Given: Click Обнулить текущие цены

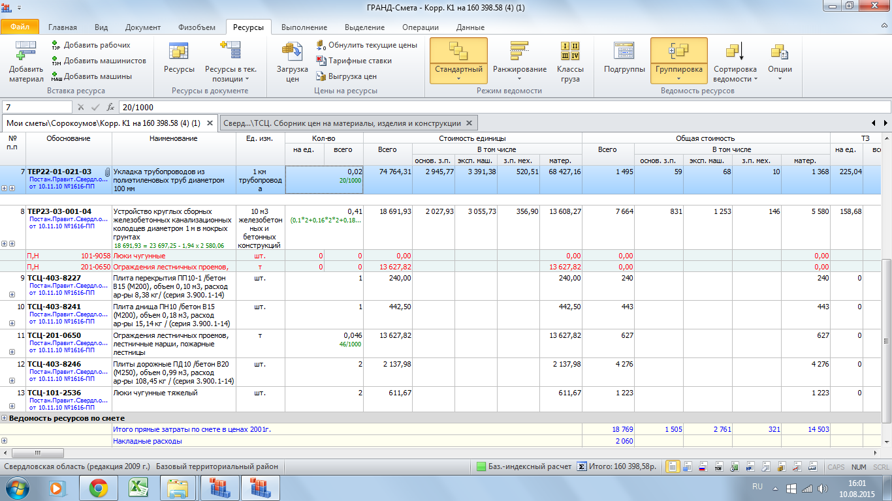Looking at the screenshot, I should [372, 45].
